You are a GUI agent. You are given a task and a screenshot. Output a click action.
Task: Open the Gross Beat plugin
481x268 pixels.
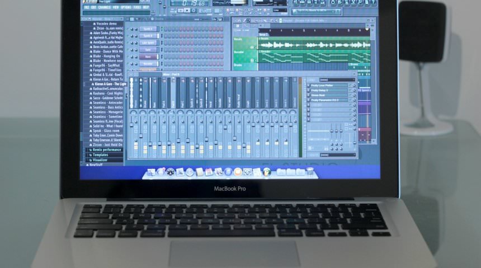tap(329, 95)
